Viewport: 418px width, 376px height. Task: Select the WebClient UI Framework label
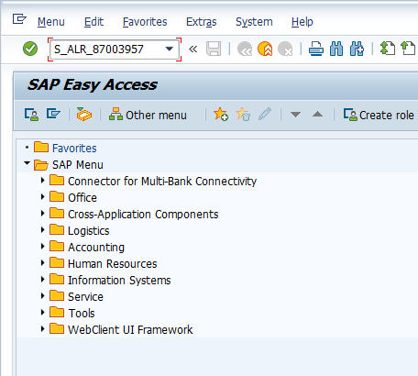130,330
